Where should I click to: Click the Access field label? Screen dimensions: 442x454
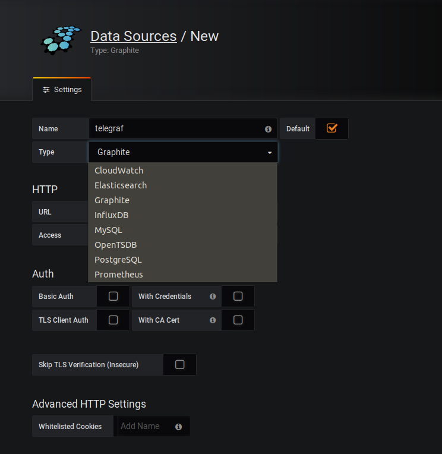coord(50,235)
